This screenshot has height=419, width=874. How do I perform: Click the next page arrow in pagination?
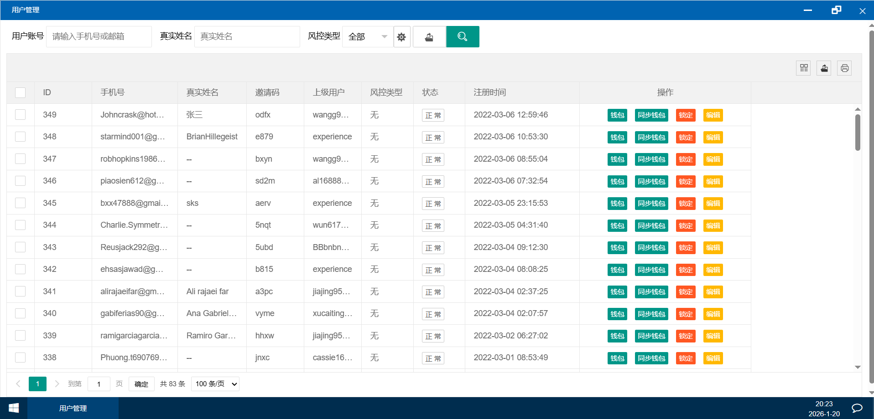point(57,384)
